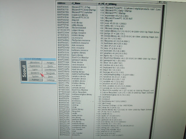Click the System button in Scout
Viewport: 186px width, 139px height.
(x=35, y=76)
